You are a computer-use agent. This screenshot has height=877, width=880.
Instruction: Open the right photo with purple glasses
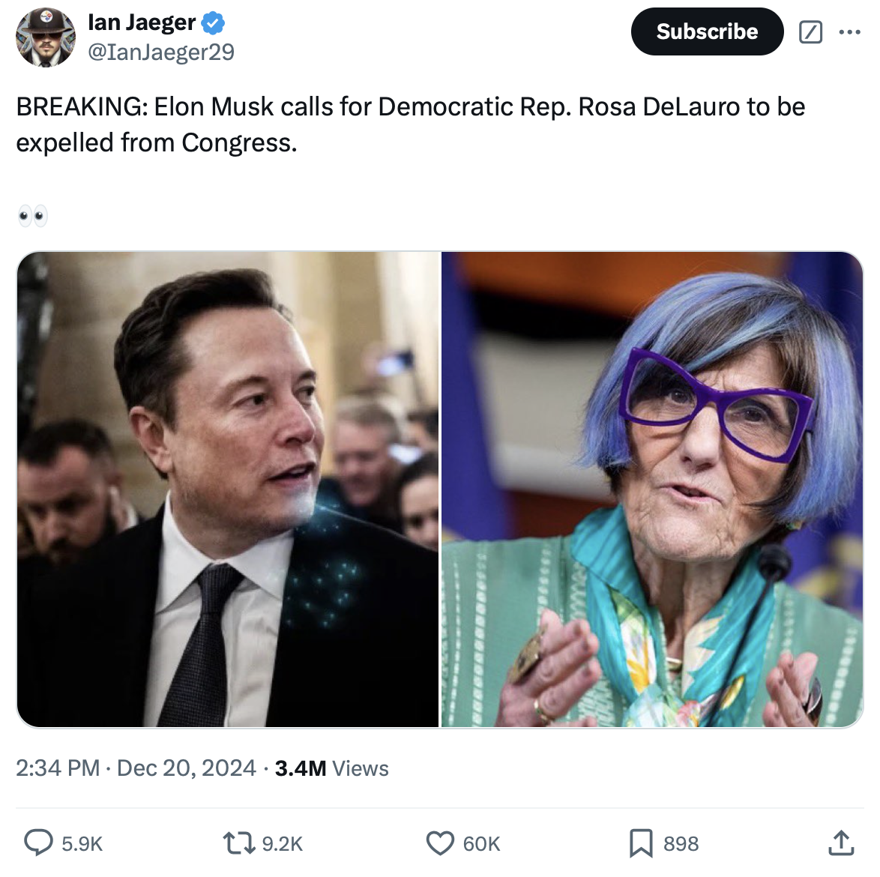point(651,489)
